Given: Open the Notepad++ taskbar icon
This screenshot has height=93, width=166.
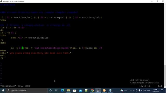Looking at the screenshot, I should click(x=86, y=90).
